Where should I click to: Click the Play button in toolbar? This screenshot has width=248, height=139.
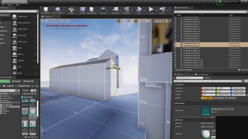(x=152, y=10)
